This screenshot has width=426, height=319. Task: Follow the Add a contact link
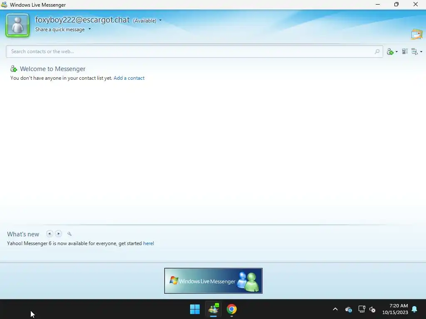pos(129,78)
